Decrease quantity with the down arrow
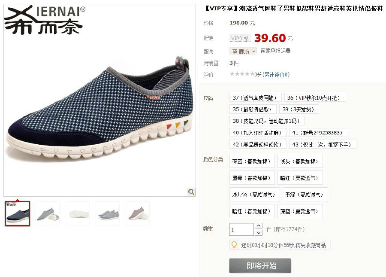The width and height of the screenshot is (386, 277). pos(259,233)
